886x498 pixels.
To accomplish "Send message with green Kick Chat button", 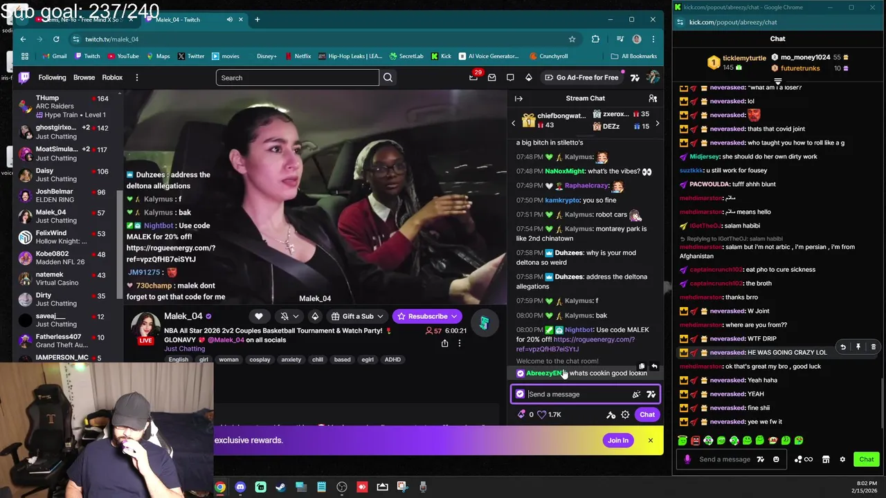I will (867, 459).
